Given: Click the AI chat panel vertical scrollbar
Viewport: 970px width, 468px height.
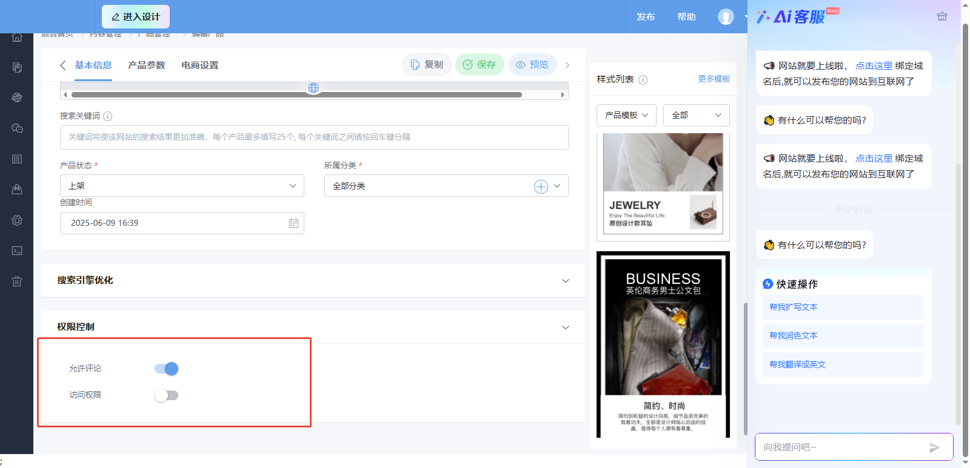Looking at the screenshot, I should click(958, 294).
